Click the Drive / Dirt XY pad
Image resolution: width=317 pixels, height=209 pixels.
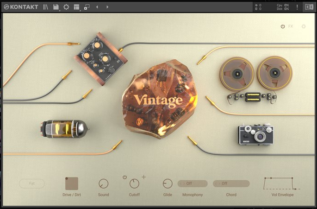pyautogui.click(x=72, y=184)
